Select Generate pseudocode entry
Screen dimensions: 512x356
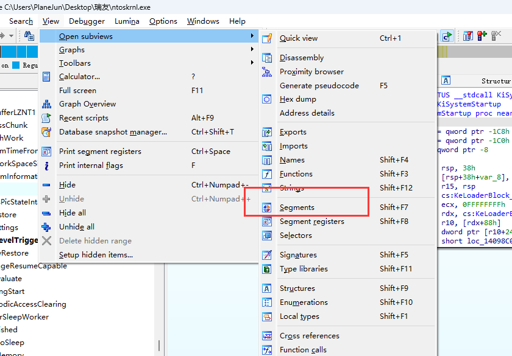319,86
